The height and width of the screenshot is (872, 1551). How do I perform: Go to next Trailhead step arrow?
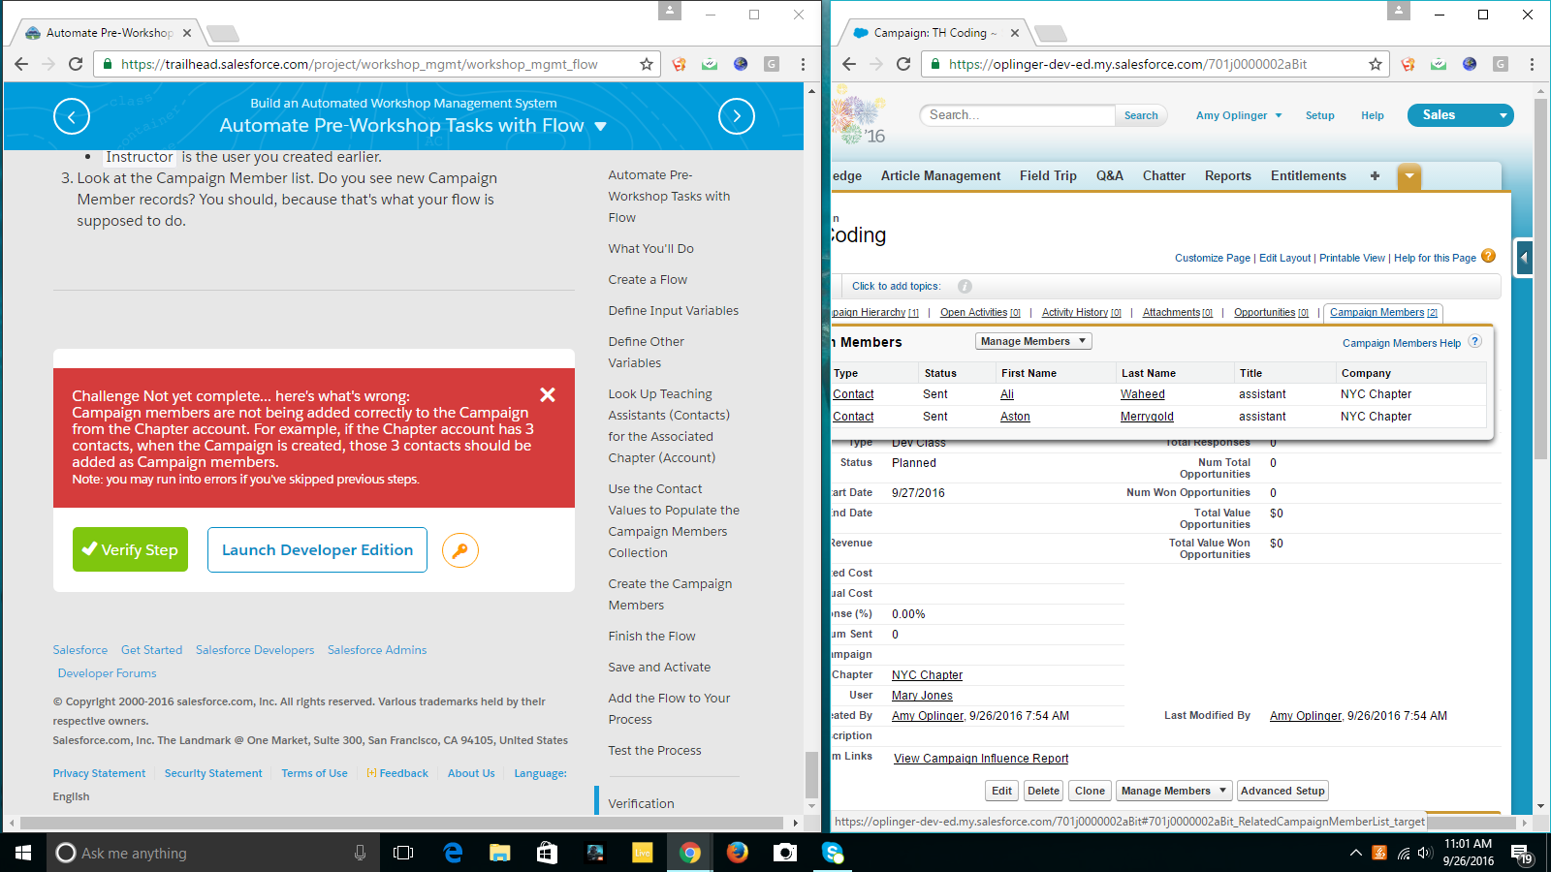point(737,116)
